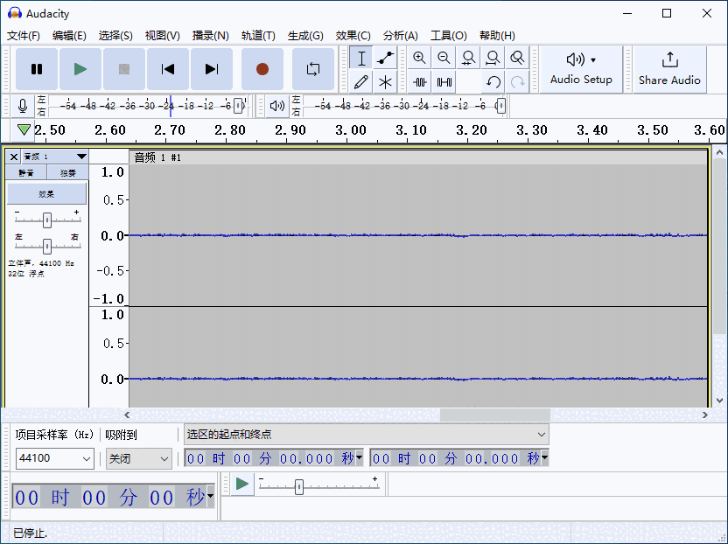Select the Multi-tool
This screenshot has height=544, width=728.
coord(384,81)
